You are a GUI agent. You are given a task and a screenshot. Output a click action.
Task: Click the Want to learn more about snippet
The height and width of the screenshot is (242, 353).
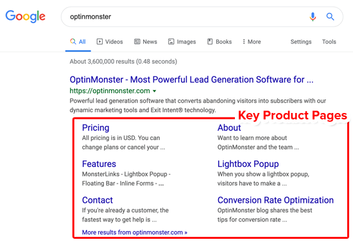258,143
